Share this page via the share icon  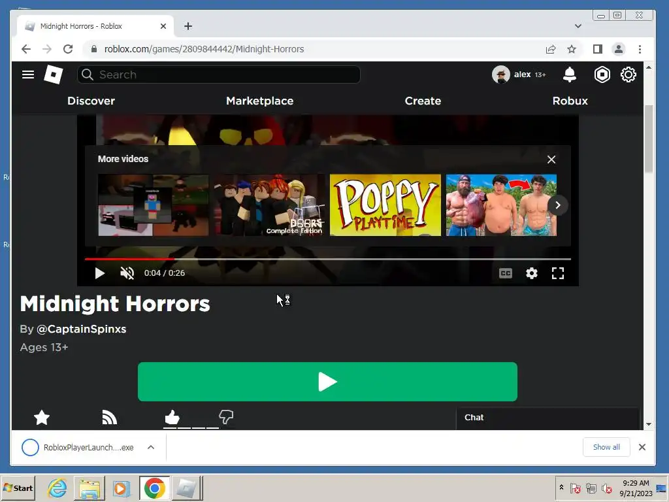(x=551, y=49)
